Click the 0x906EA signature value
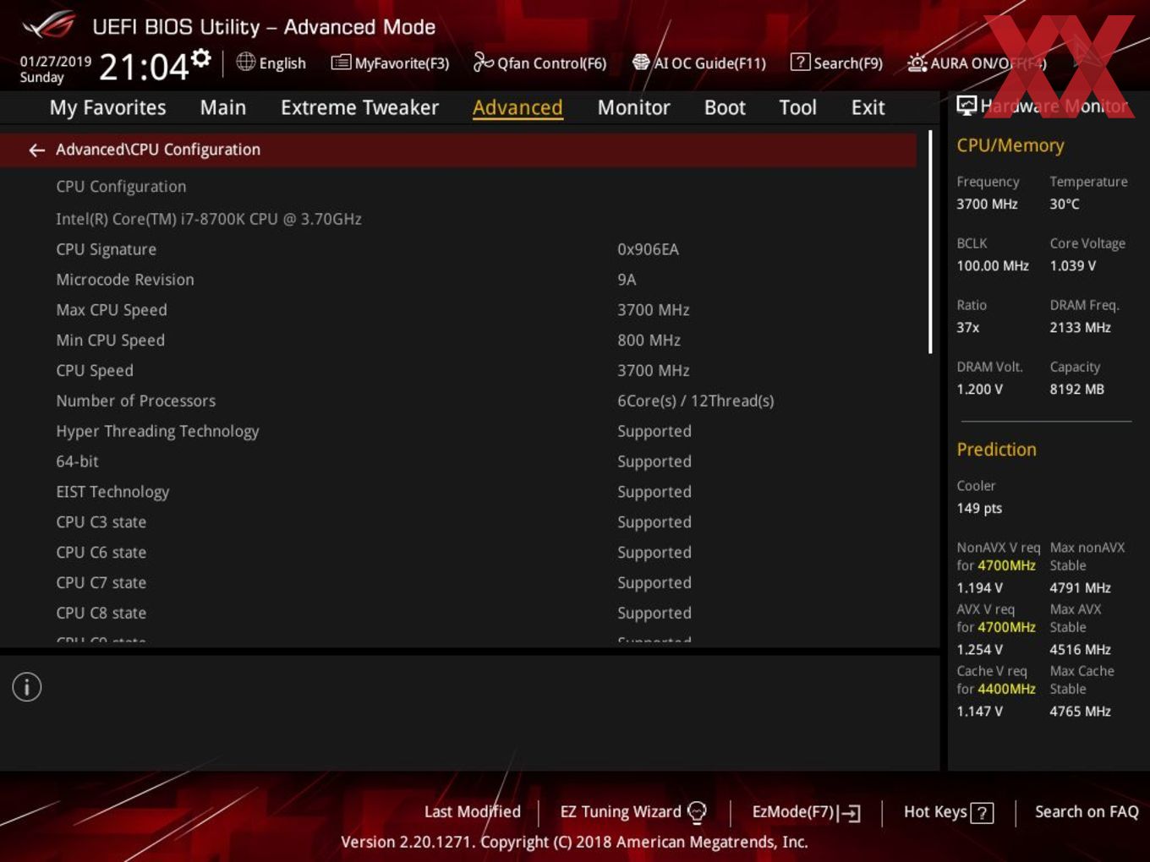The width and height of the screenshot is (1150, 862). point(648,249)
